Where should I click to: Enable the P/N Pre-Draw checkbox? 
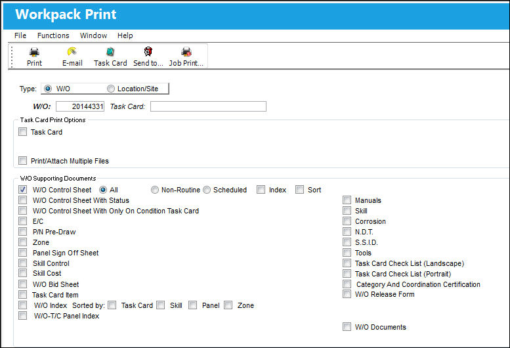tap(22, 231)
